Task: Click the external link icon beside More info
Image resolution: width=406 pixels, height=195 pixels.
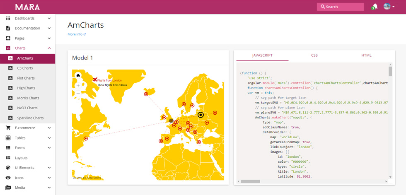Action: pyautogui.click(x=85, y=34)
